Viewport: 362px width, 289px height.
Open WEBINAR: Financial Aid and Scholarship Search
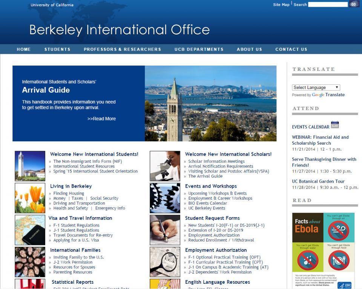click(321, 140)
